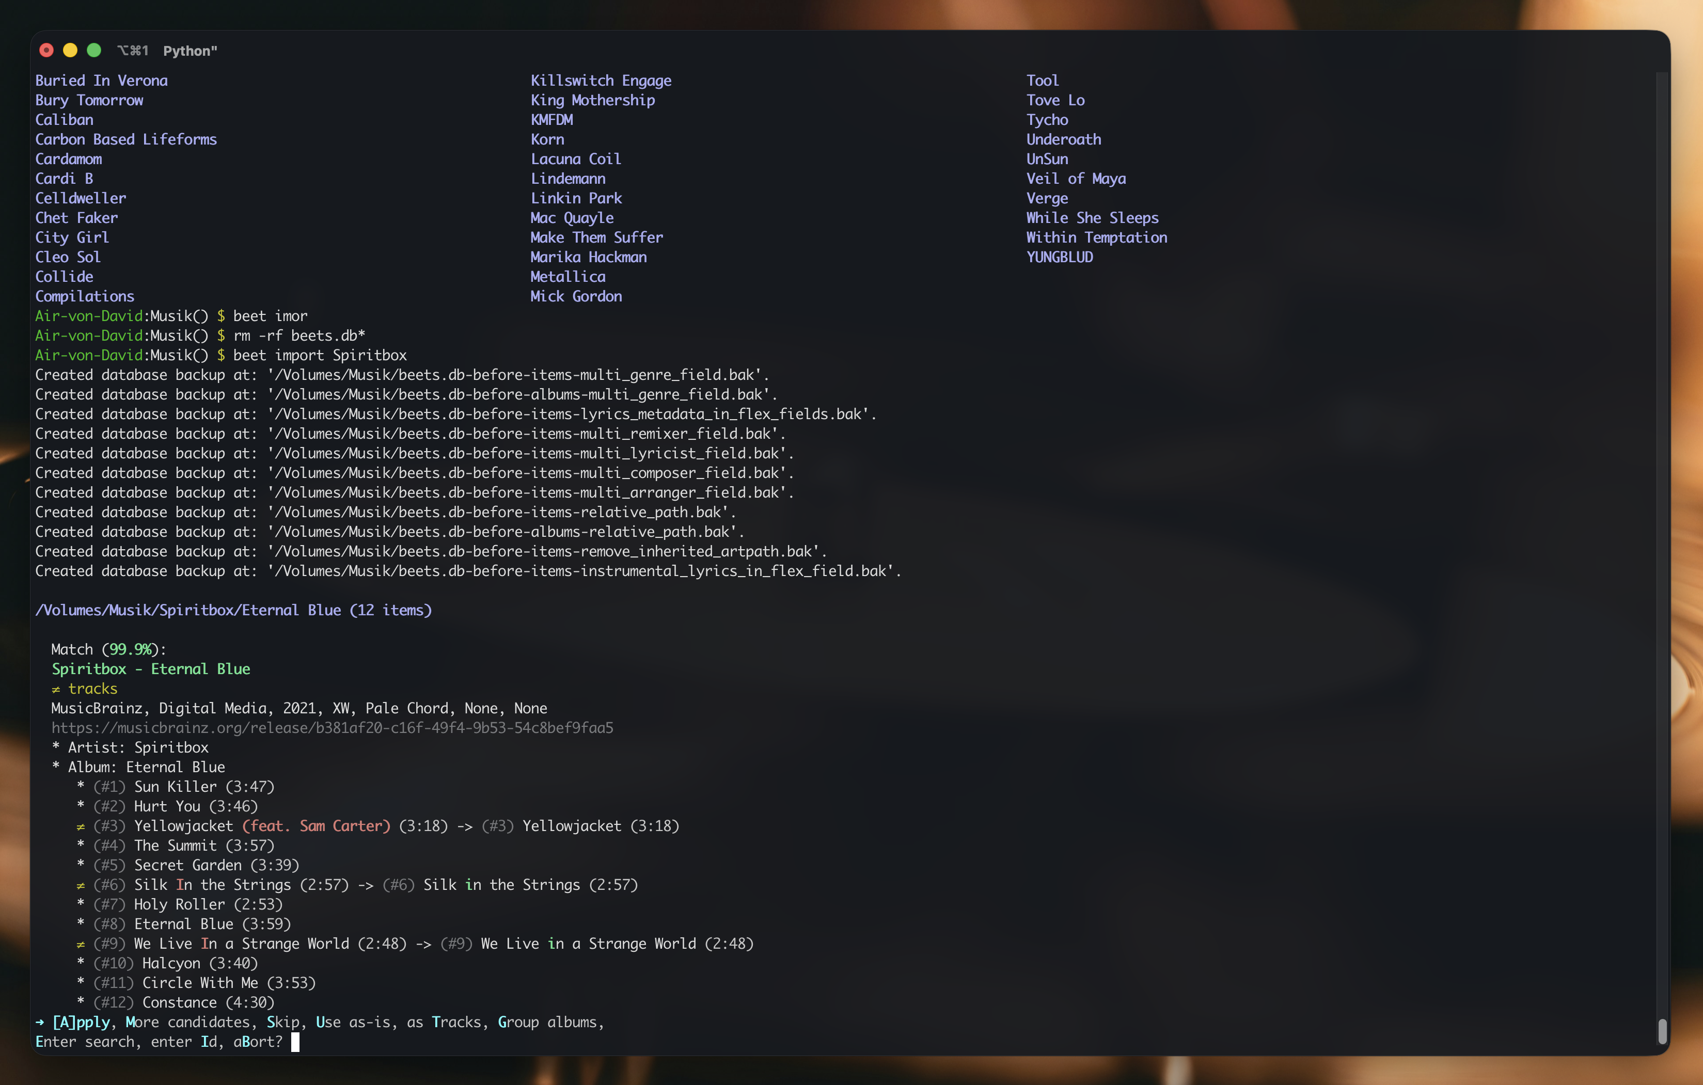This screenshot has width=1703, height=1085.
Task: Click Linkin Park in the directory listing
Action: pos(576,198)
